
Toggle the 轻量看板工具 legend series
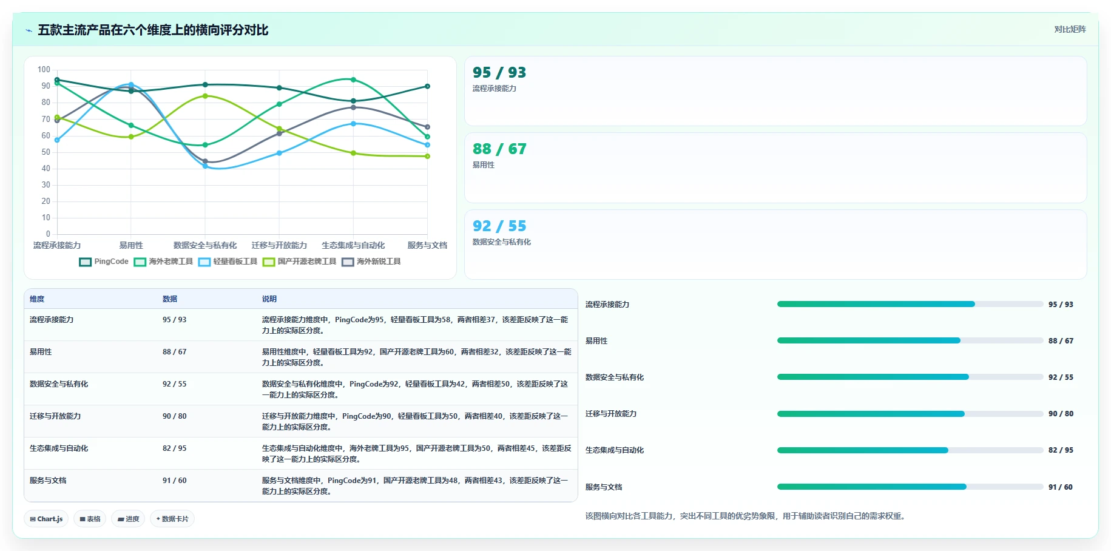[228, 262]
